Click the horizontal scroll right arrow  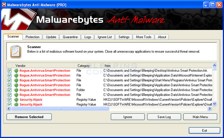point(210,108)
